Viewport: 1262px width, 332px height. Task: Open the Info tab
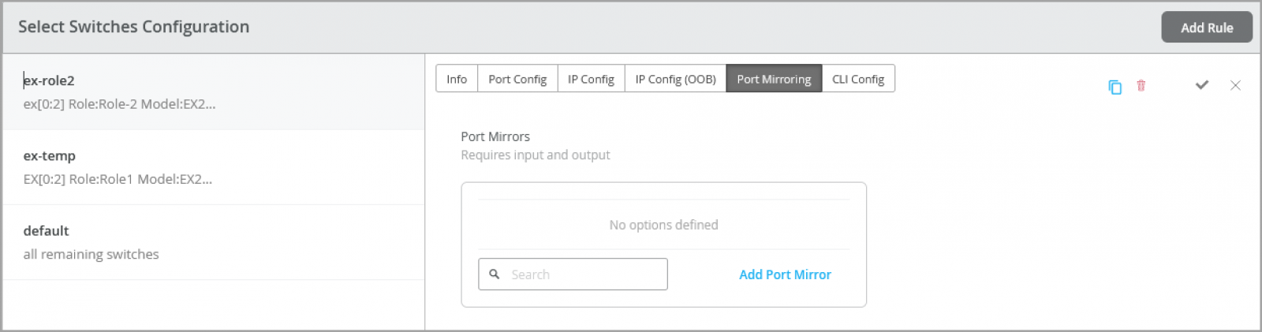pyautogui.click(x=457, y=79)
